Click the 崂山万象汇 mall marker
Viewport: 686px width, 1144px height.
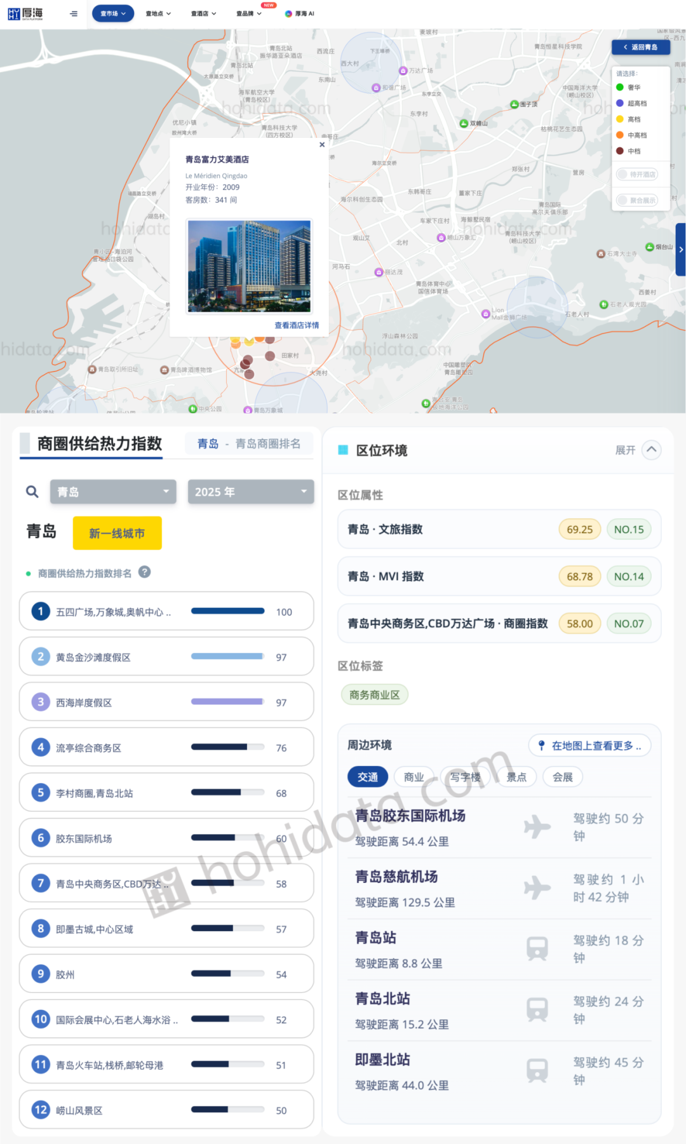pyautogui.click(x=441, y=238)
